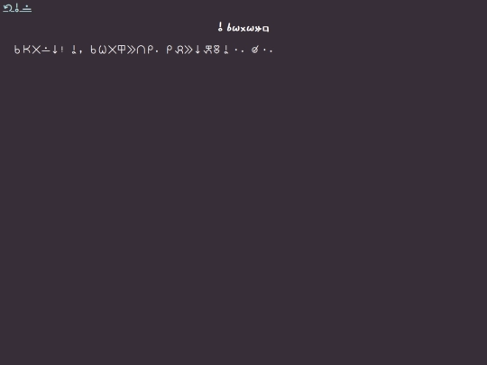This screenshot has width=487, height=365.
Task: Click the arch-shaped glyph in the third word
Action: click(x=141, y=50)
